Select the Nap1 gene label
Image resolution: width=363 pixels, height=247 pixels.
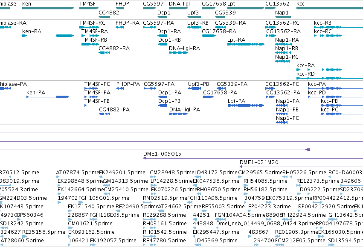click(x=282, y=12)
